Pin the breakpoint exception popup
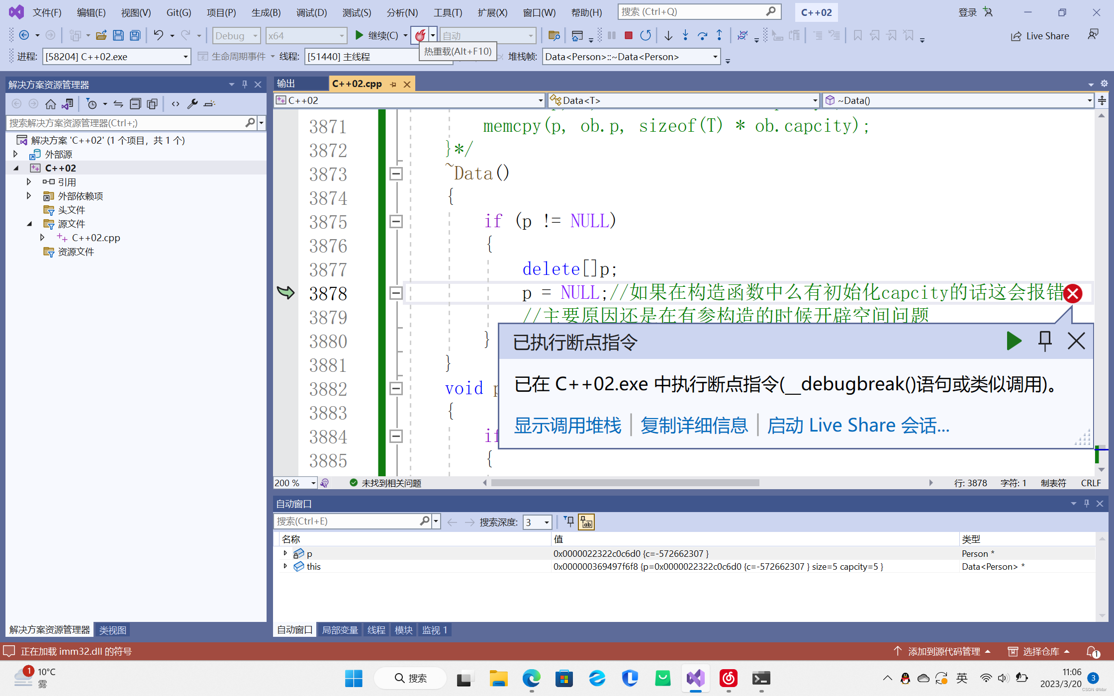The width and height of the screenshot is (1114, 696). coord(1045,341)
